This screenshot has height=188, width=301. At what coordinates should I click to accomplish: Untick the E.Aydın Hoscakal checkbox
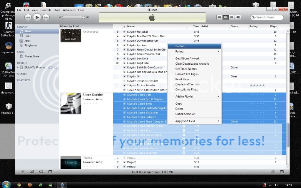124,32
